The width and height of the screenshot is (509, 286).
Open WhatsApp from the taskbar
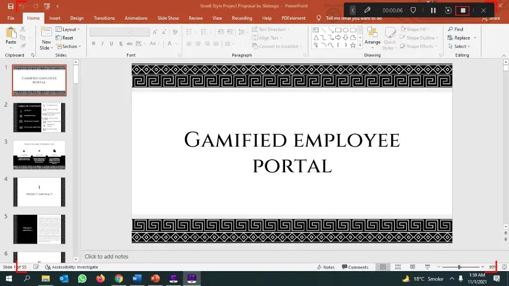[x=82, y=279]
